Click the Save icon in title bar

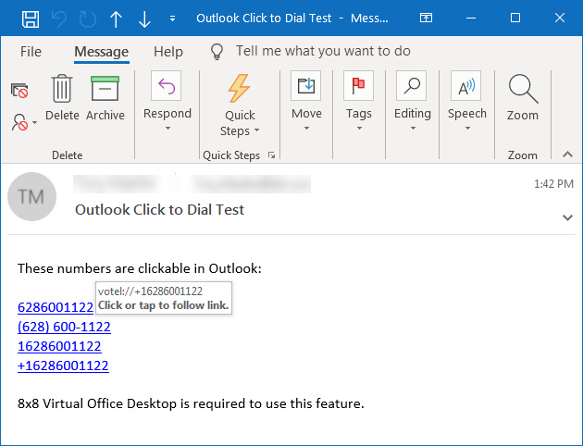[31, 19]
